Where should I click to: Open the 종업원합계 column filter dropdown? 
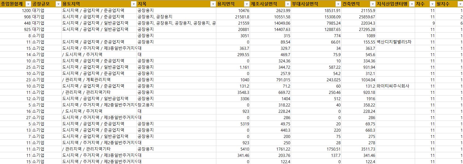[28, 4]
